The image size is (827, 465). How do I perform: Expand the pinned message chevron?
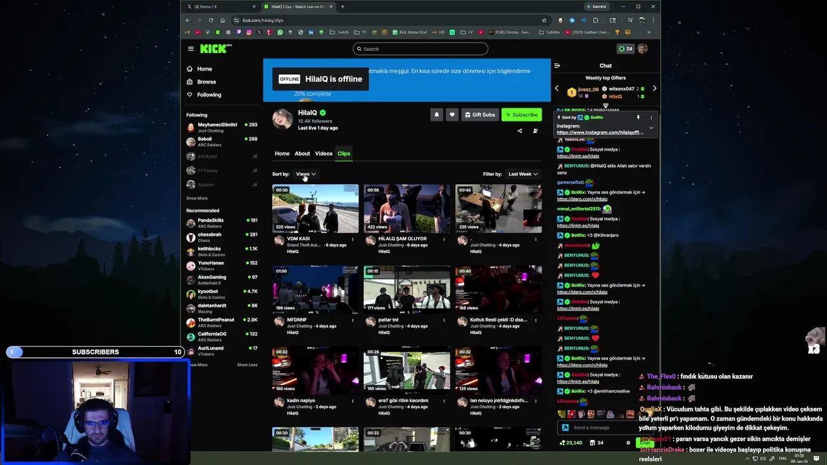(x=651, y=128)
